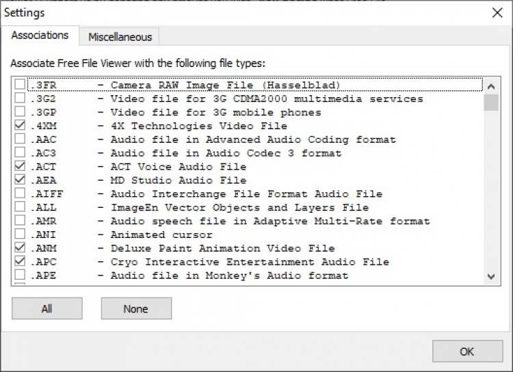Check the .3FR Camera RAW checkbox
Image resolution: width=513 pixels, height=372 pixels.
20,85
